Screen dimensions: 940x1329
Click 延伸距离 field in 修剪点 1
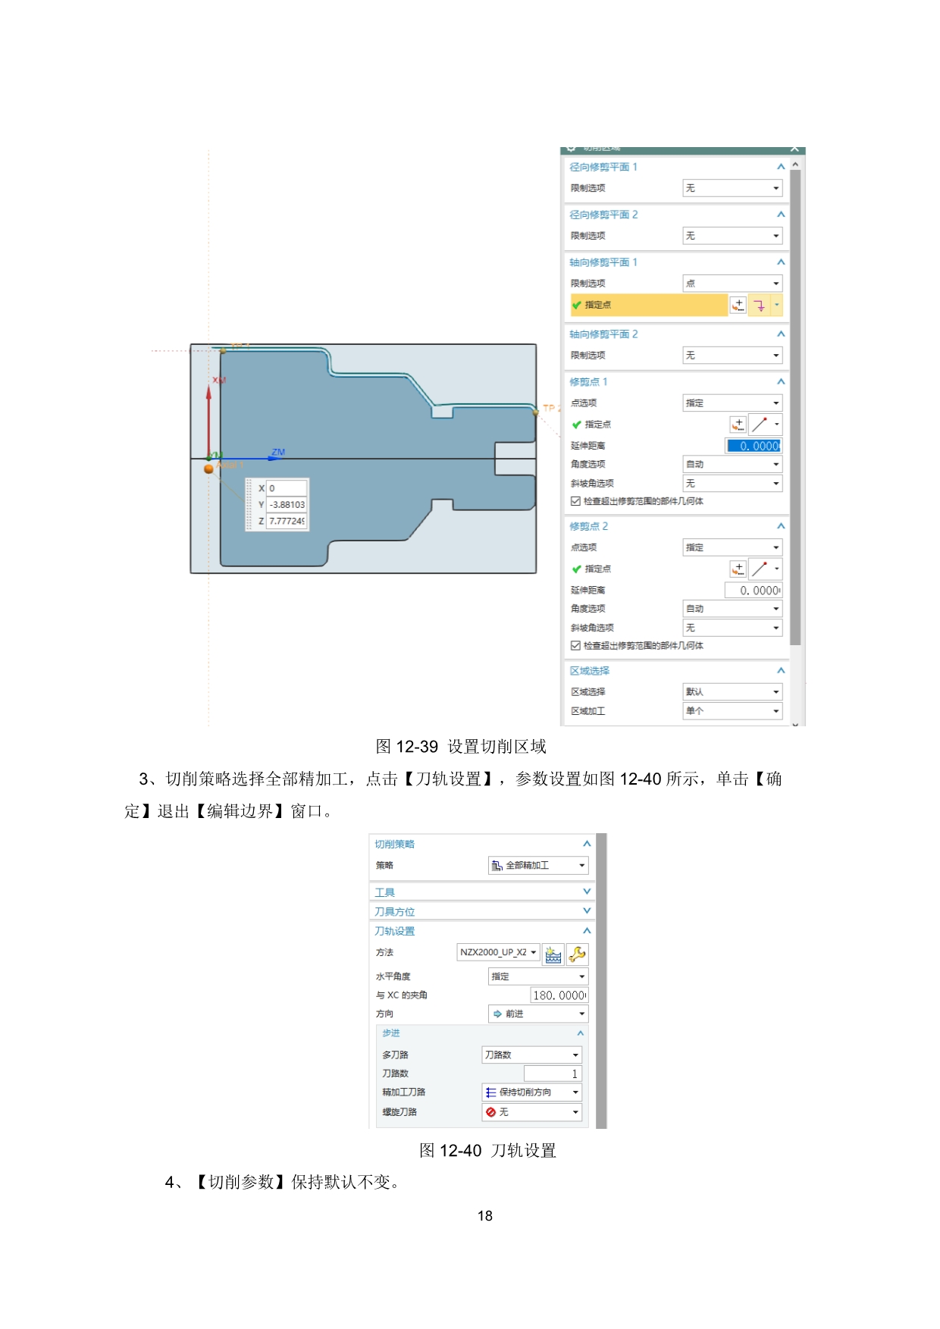754,446
